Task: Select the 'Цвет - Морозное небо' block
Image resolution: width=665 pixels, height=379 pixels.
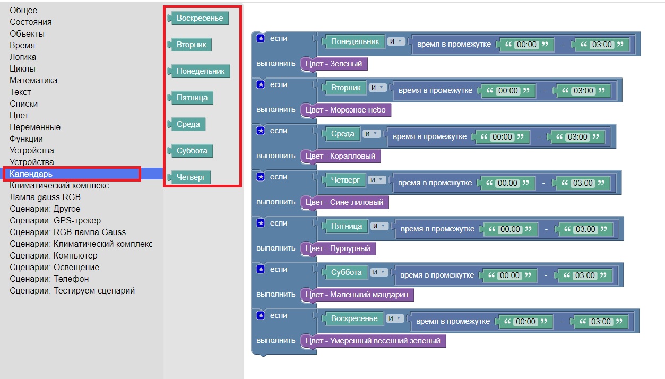Action: 346,110
